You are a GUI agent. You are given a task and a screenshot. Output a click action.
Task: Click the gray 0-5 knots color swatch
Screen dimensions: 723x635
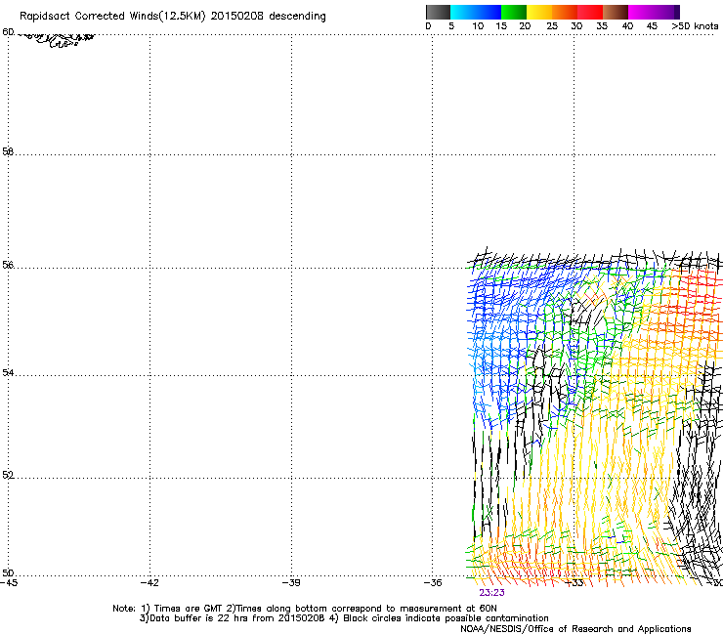click(x=438, y=12)
